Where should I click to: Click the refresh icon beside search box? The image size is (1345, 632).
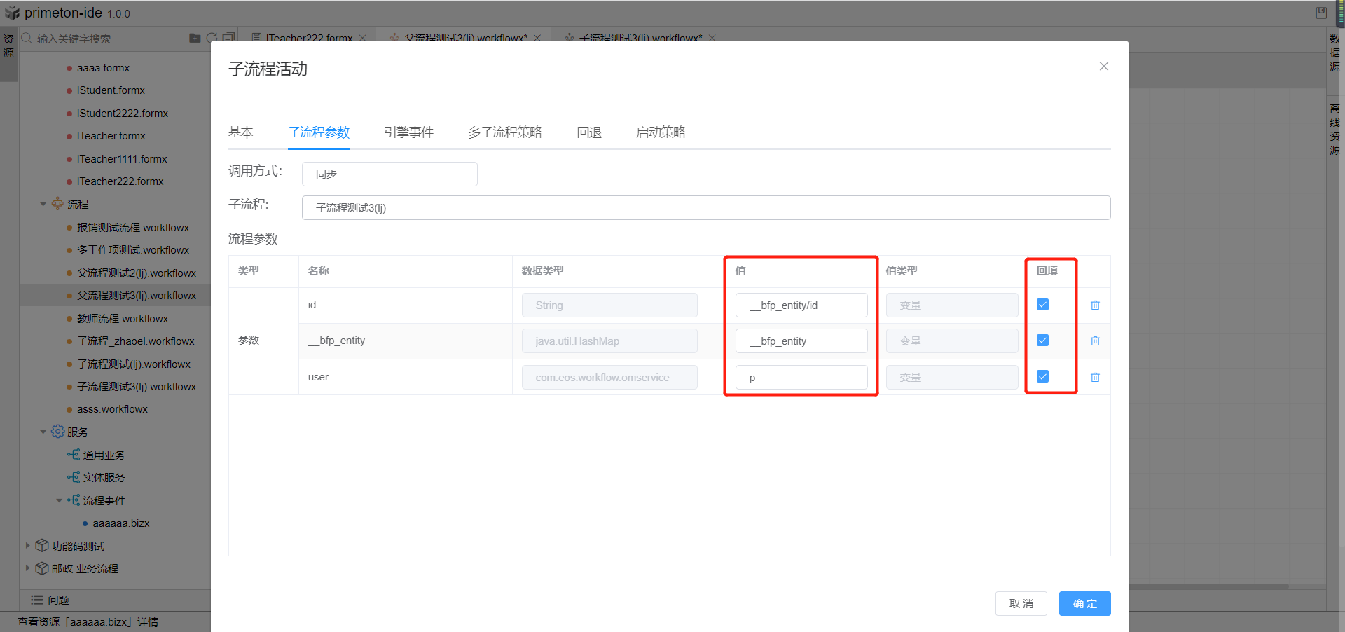coord(212,38)
